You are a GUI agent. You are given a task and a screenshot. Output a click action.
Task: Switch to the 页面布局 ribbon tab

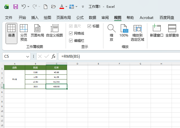pyautogui.click(x=64, y=18)
